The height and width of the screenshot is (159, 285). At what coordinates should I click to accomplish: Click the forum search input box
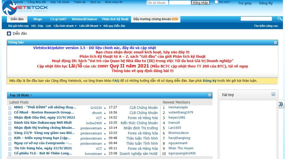pyautogui.click(x=256, y=19)
